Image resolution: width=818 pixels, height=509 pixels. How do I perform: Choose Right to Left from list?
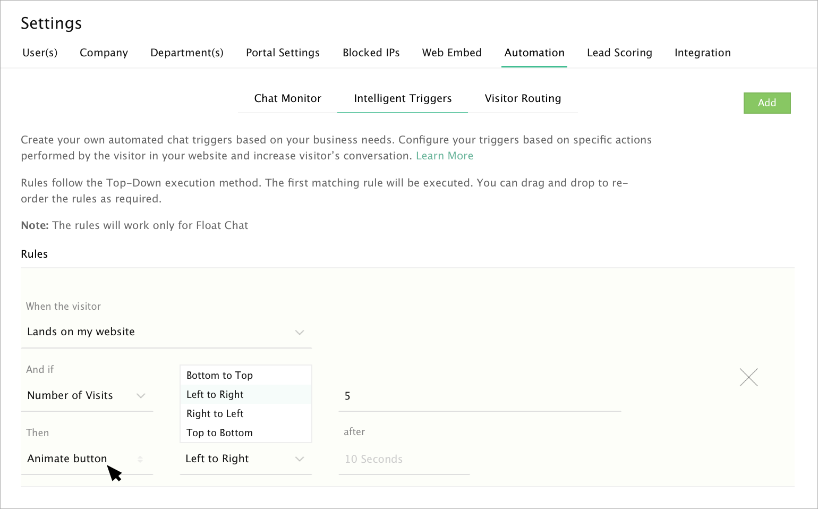click(x=215, y=414)
